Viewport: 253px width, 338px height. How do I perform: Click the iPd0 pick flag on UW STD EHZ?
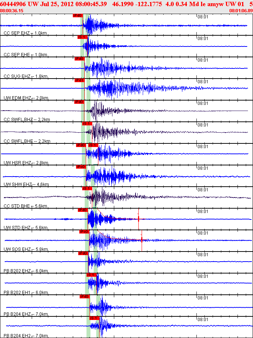(x=83, y=210)
